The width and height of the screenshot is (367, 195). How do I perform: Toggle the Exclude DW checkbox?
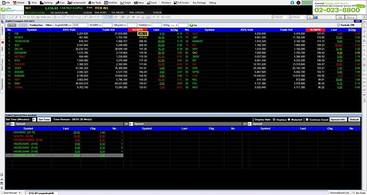[338, 25]
